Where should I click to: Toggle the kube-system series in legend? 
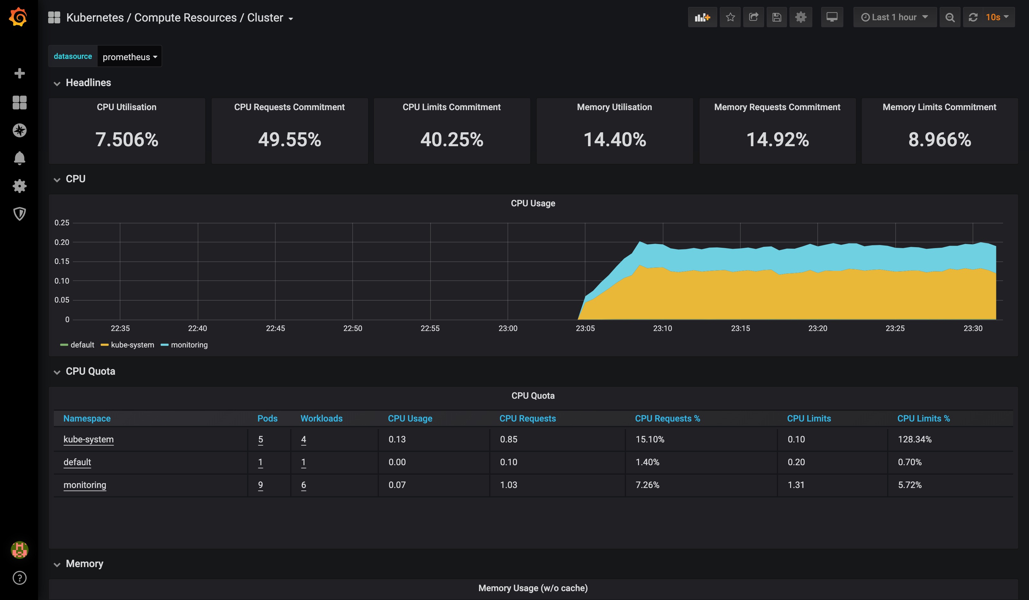(132, 345)
